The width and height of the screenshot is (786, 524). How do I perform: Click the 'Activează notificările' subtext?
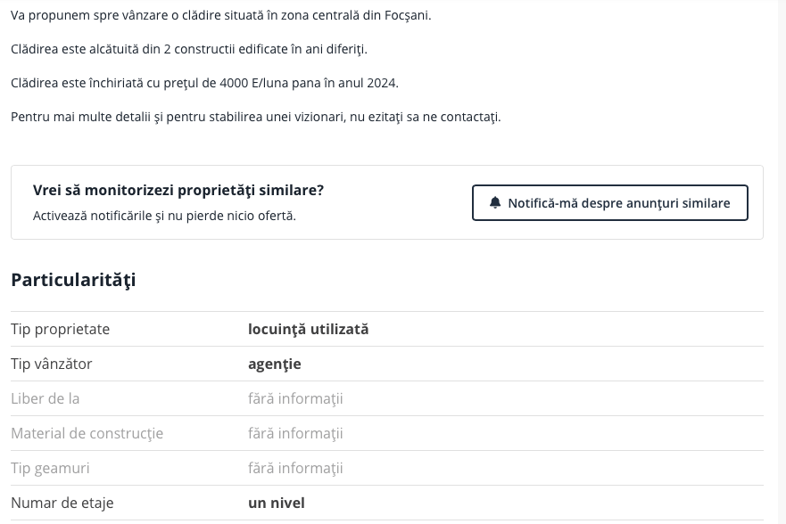[164, 216]
